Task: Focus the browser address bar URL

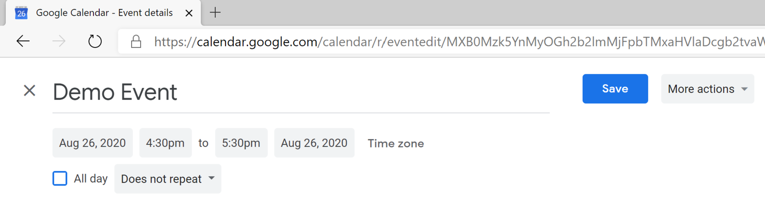Action: (x=445, y=42)
